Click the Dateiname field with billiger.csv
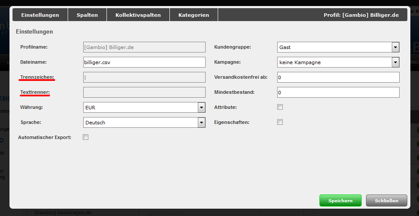 point(144,62)
